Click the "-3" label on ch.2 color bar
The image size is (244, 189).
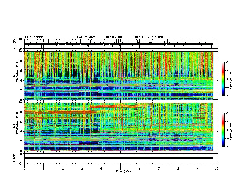227,113
